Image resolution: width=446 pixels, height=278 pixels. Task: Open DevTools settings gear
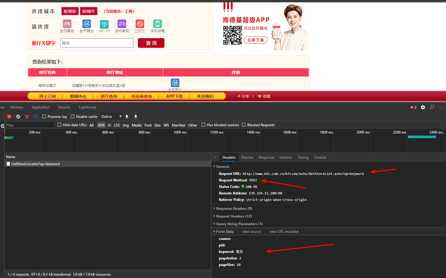pyautogui.click(x=423, y=107)
